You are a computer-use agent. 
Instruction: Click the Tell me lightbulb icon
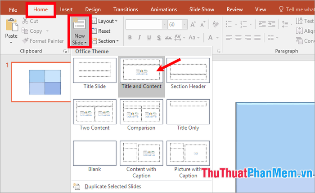click(x=281, y=9)
